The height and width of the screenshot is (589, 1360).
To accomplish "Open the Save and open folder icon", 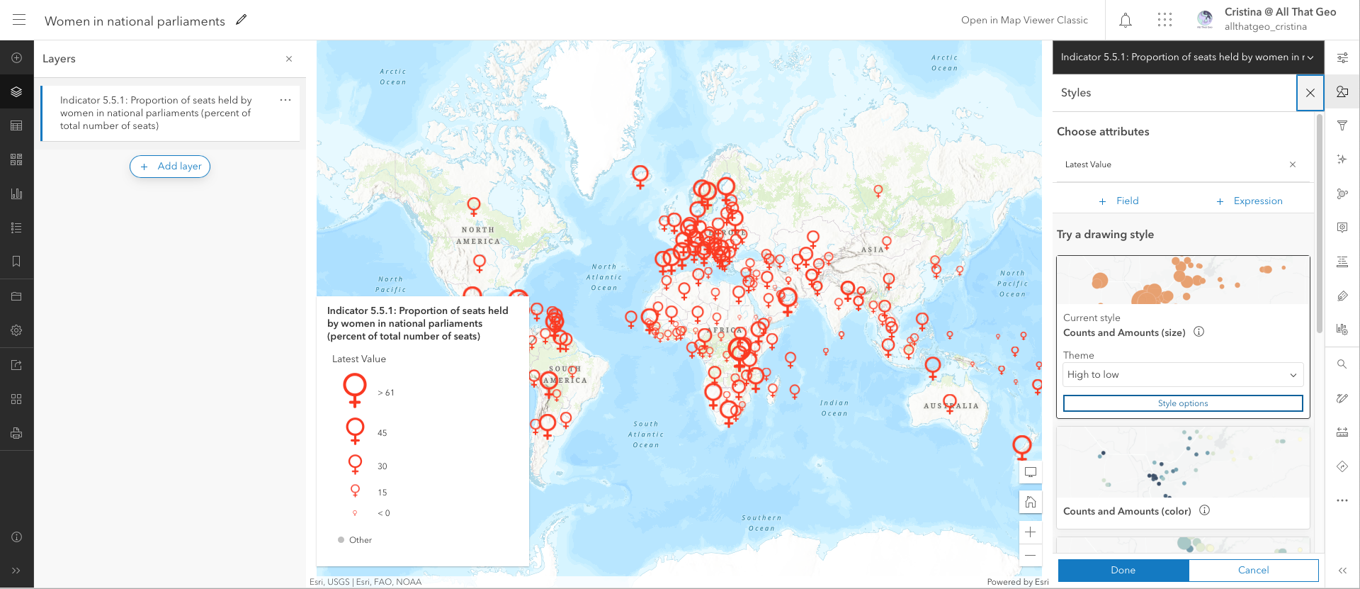I will [x=16, y=296].
